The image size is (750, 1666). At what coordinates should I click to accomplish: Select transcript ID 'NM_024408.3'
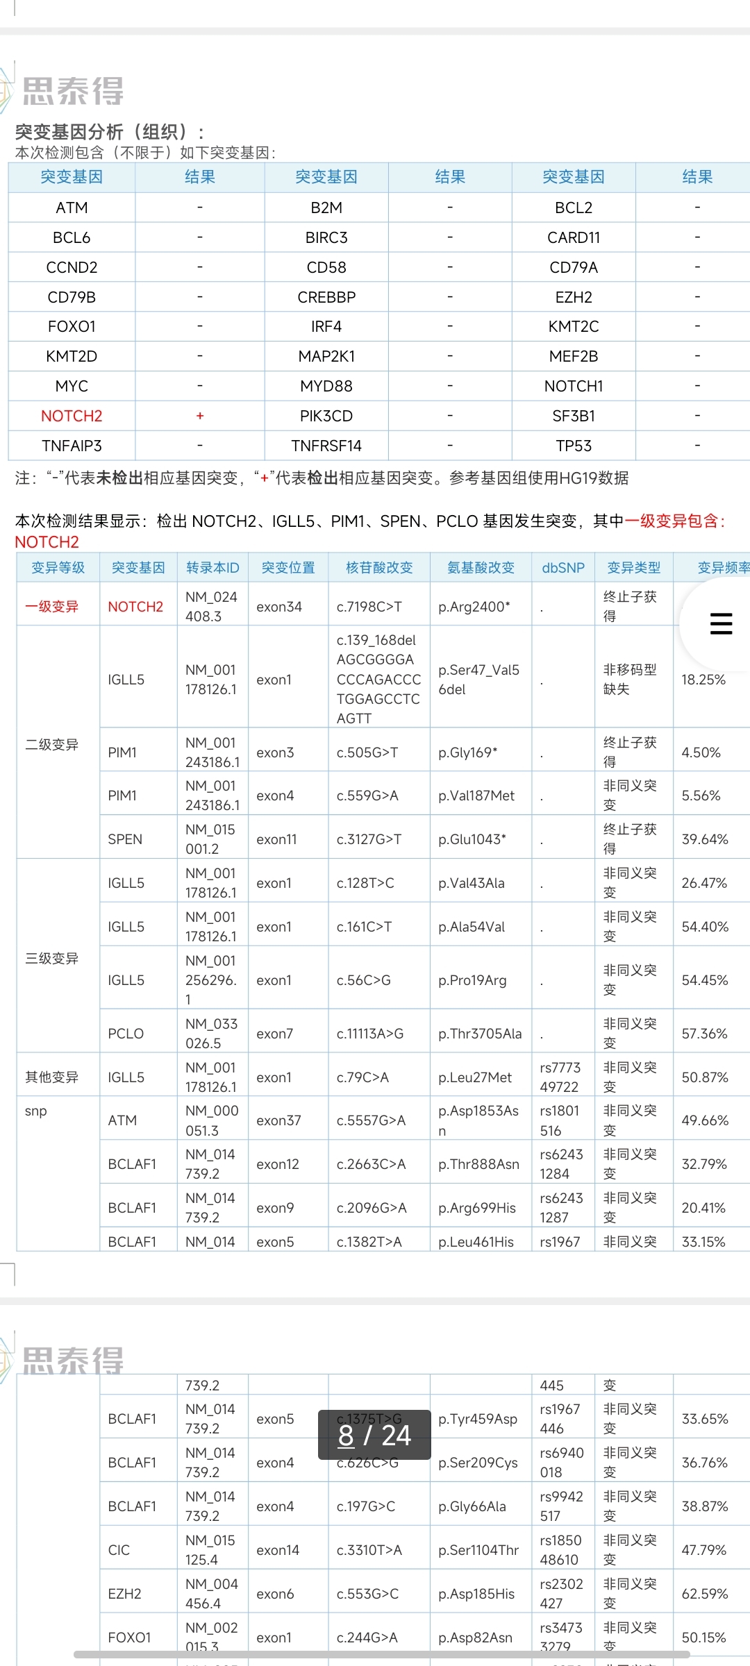(211, 607)
